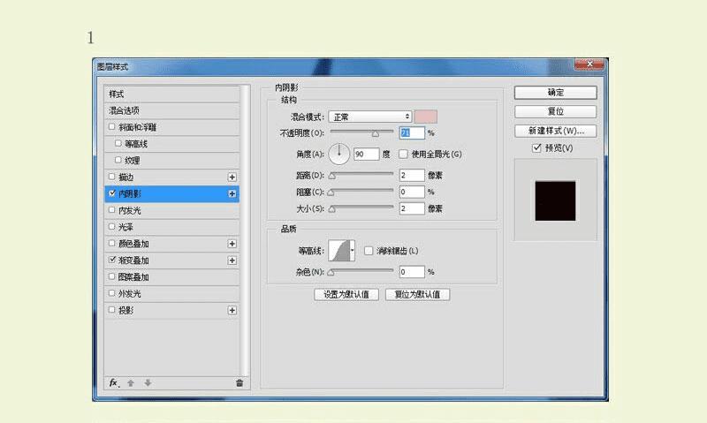The width and height of the screenshot is (707, 423).
Task: Click the 新建样式(W)... button
Action: click(x=556, y=131)
